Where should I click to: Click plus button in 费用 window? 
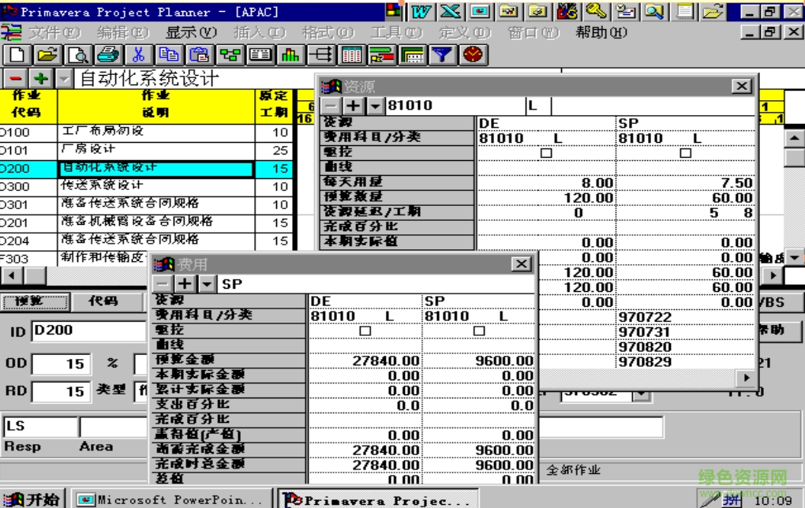(x=185, y=283)
